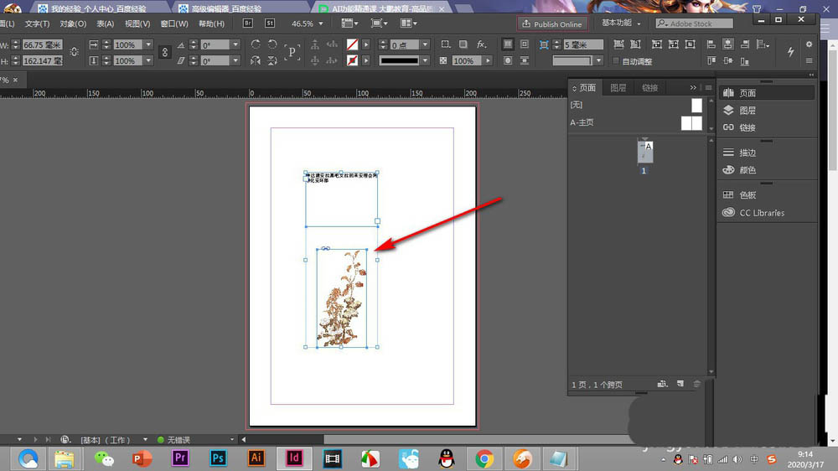The height and width of the screenshot is (471, 838).
Task: Open the screen mode dropdown
Action: click(379, 23)
